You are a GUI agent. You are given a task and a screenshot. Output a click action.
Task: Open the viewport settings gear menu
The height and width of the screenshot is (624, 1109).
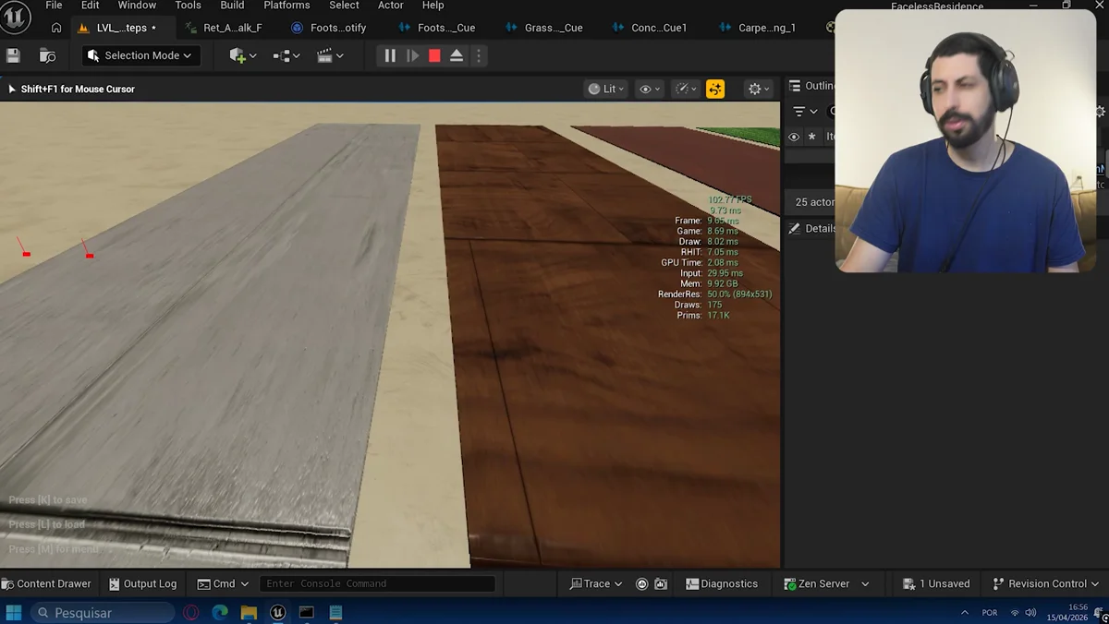click(x=759, y=89)
